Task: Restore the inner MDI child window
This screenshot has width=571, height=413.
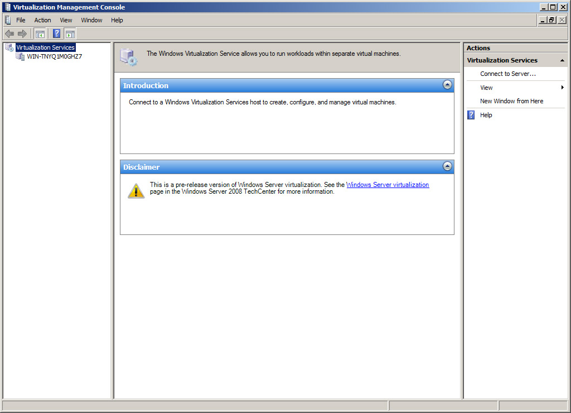Action: coord(551,20)
